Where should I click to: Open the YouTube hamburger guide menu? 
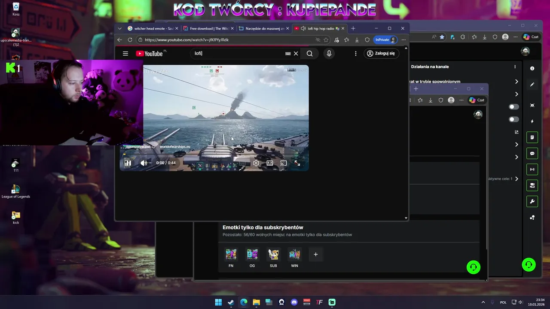click(125, 54)
